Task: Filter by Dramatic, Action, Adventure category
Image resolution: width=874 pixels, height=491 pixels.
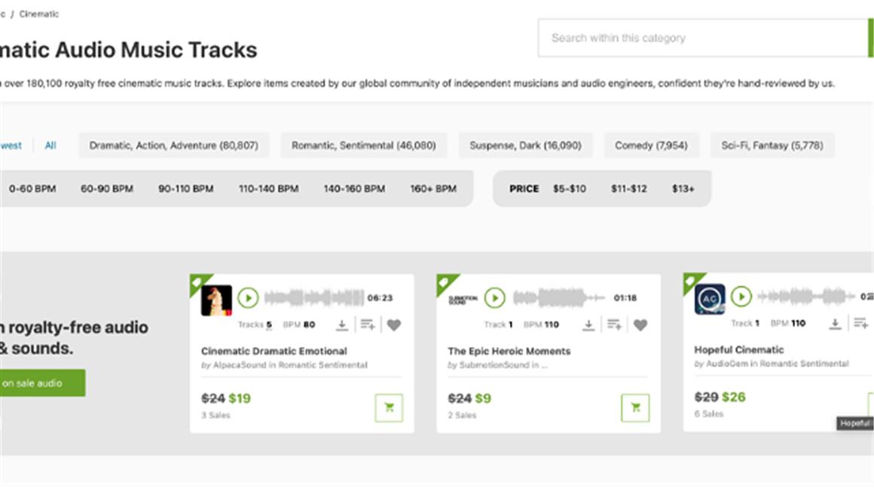Action: click(173, 145)
